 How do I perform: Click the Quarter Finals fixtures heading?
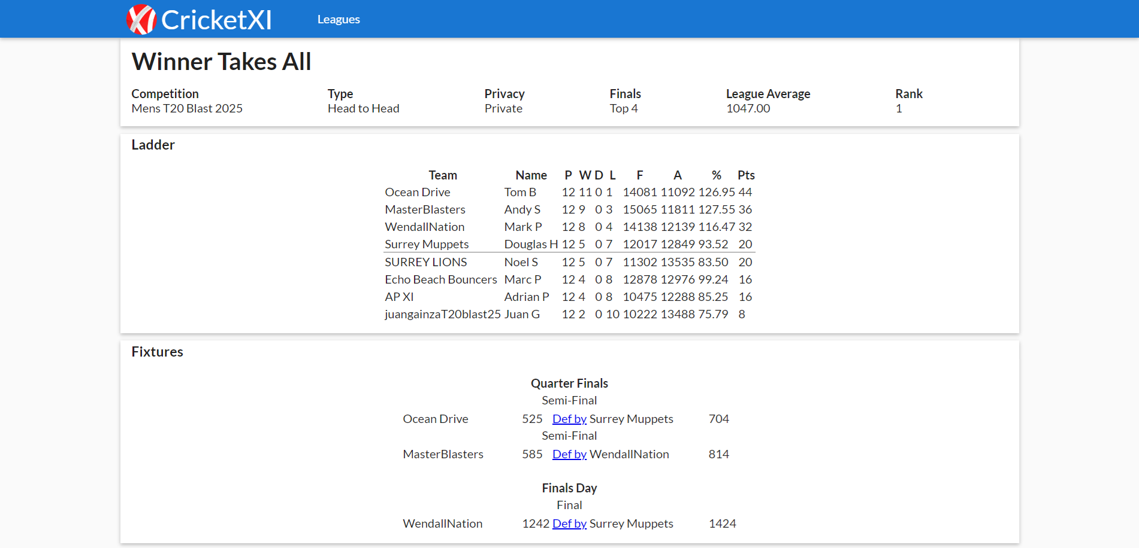569,383
